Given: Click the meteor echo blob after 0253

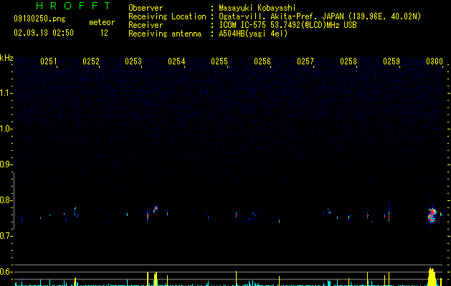Looking at the screenshot, I should tap(156, 209).
